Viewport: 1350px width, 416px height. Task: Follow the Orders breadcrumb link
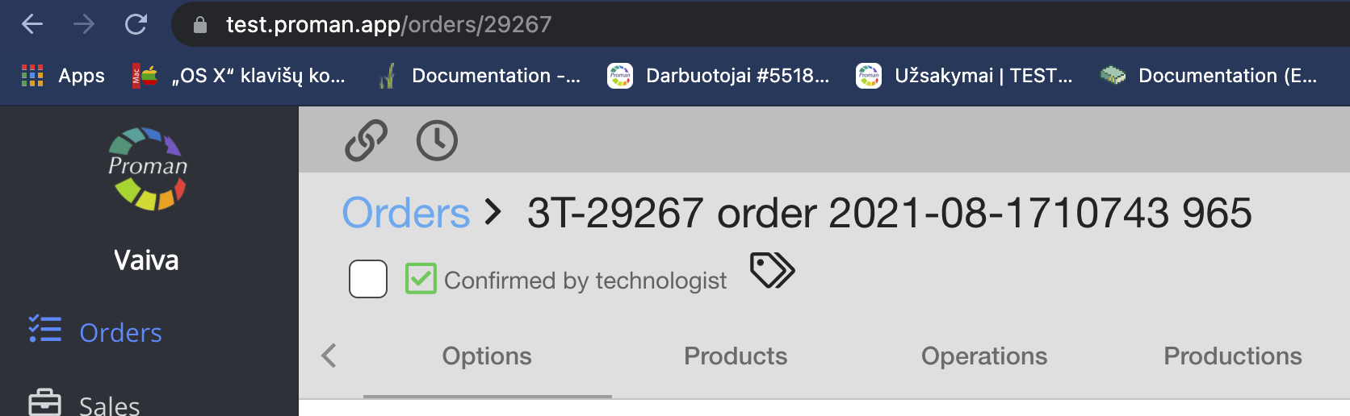coord(405,213)
